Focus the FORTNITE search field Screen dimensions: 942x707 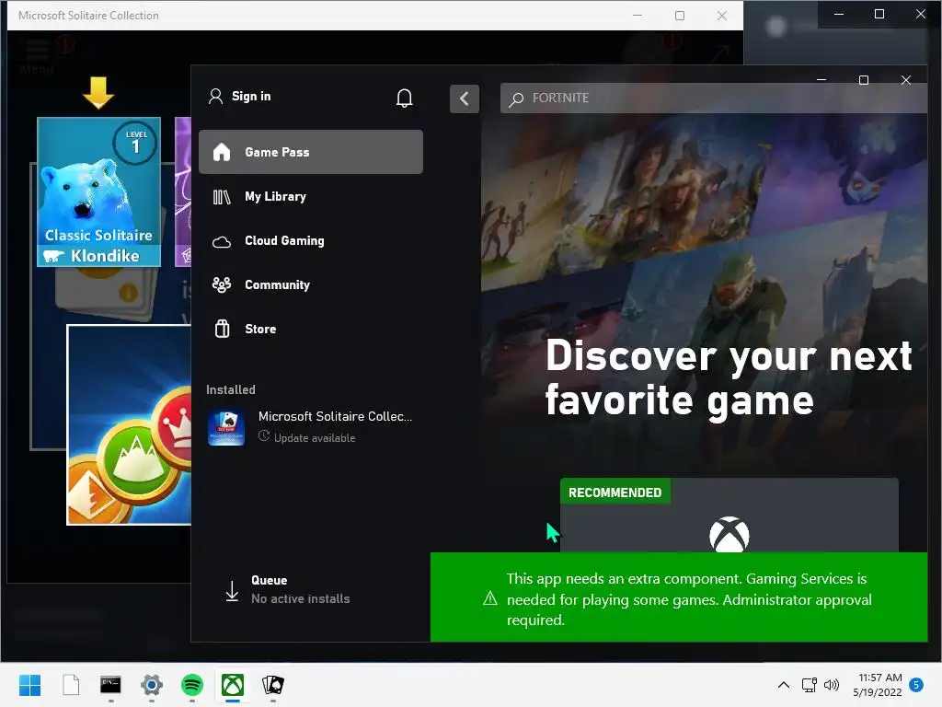(713, 98)
